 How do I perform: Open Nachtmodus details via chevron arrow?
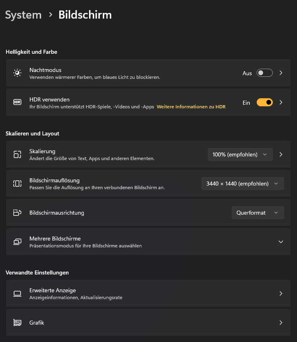tap(281, 73)
